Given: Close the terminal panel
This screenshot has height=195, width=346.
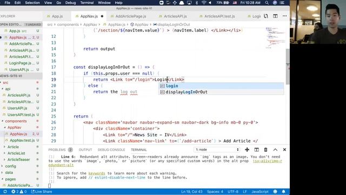Looking at the screenshot, I should pos(285,149).
